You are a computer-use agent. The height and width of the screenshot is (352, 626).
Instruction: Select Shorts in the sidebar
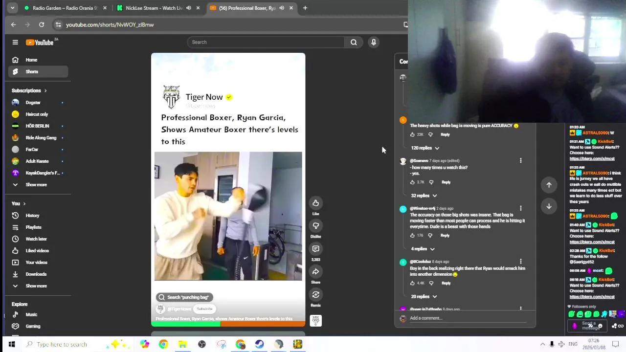click(38, 72)
